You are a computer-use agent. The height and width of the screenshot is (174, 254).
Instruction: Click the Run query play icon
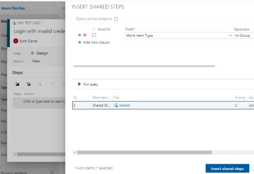[79, 84]
